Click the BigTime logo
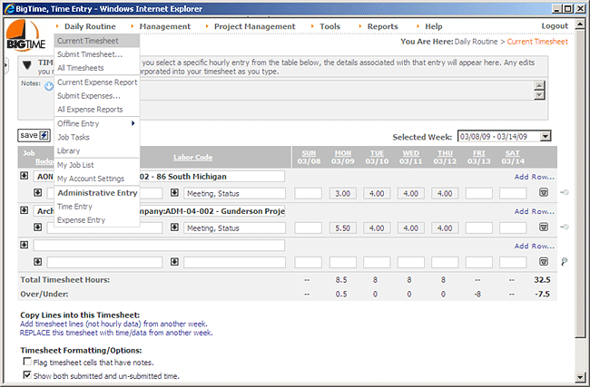The width and height of the screenshot is (590, 387). click(x=25, y=35)
